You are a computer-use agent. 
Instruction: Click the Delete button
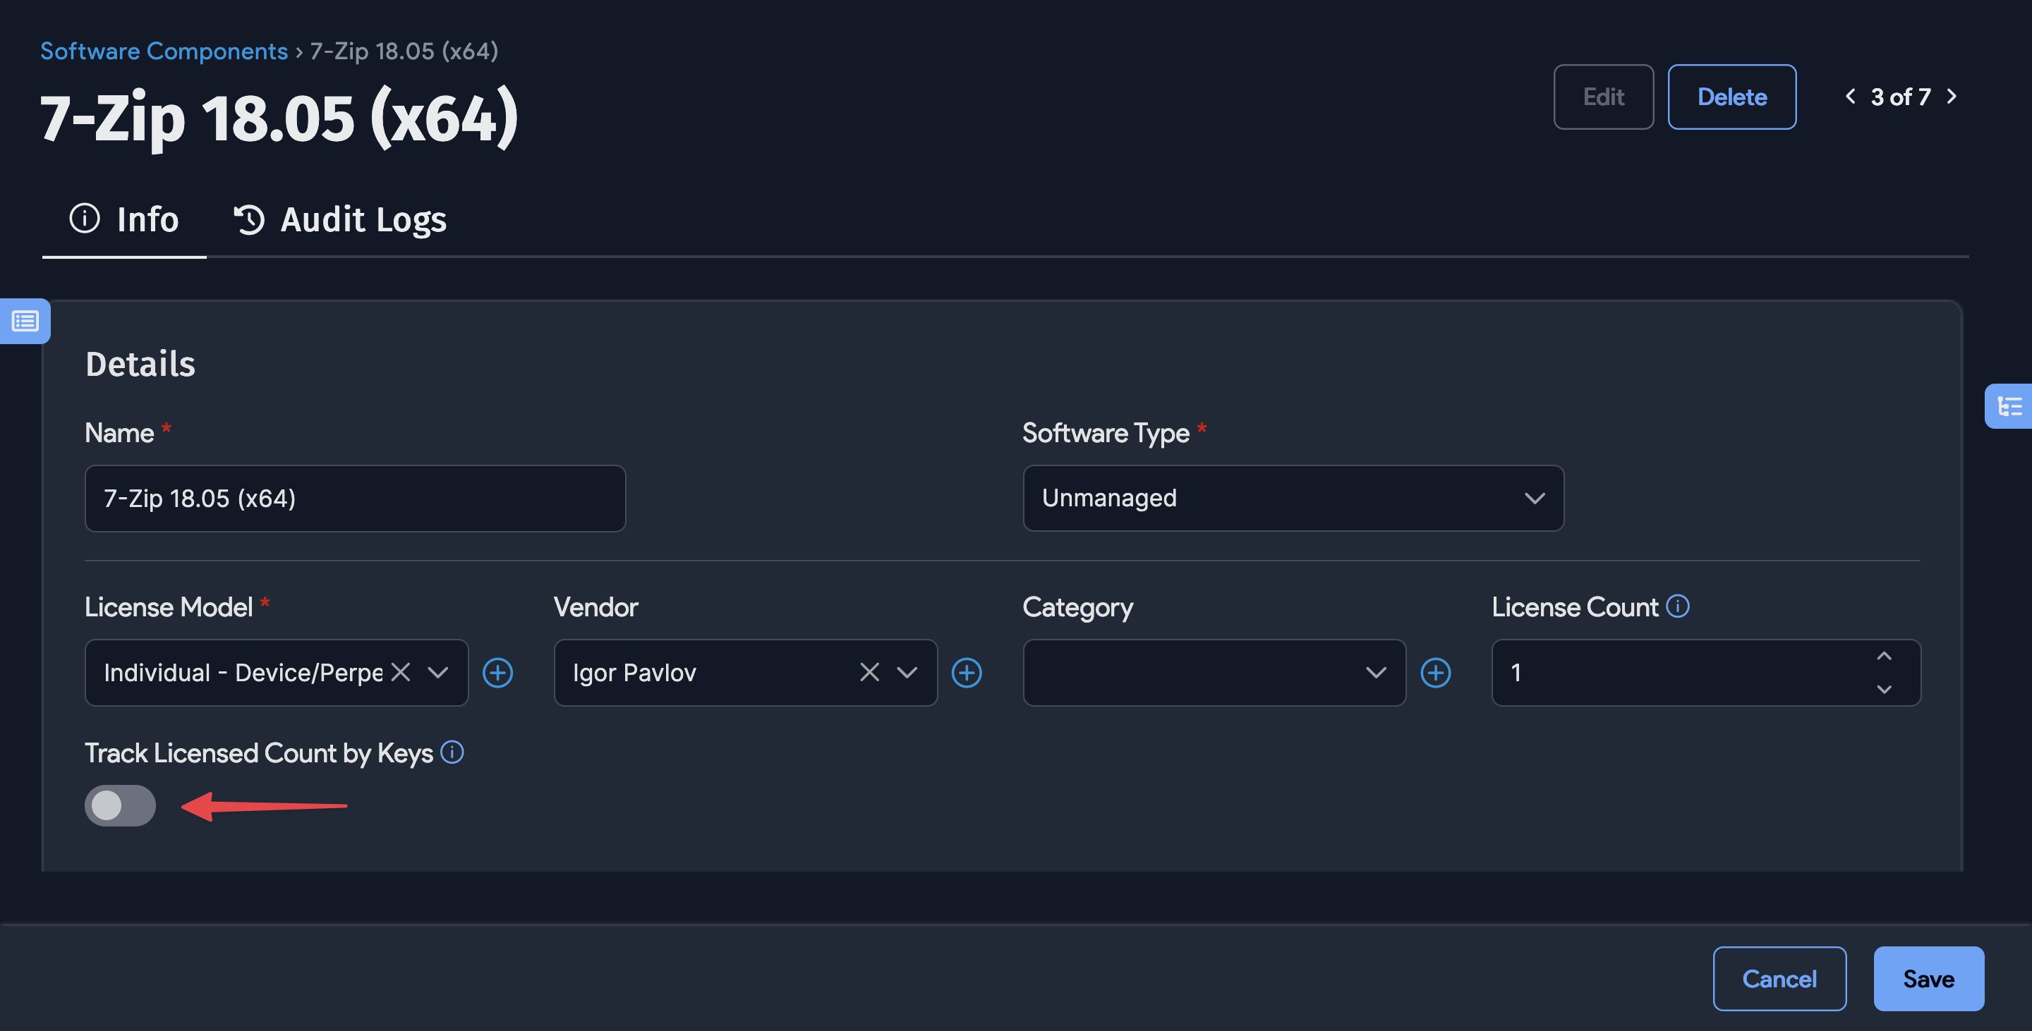pos(1732,97)
